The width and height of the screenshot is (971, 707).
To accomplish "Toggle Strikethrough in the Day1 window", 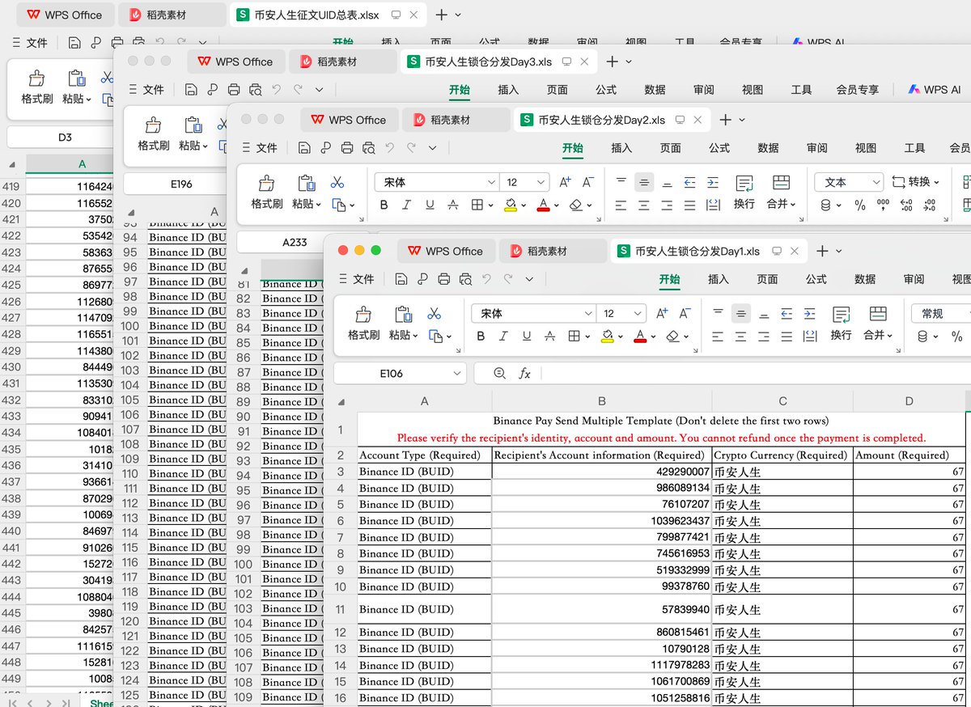I will coord(549,337).
